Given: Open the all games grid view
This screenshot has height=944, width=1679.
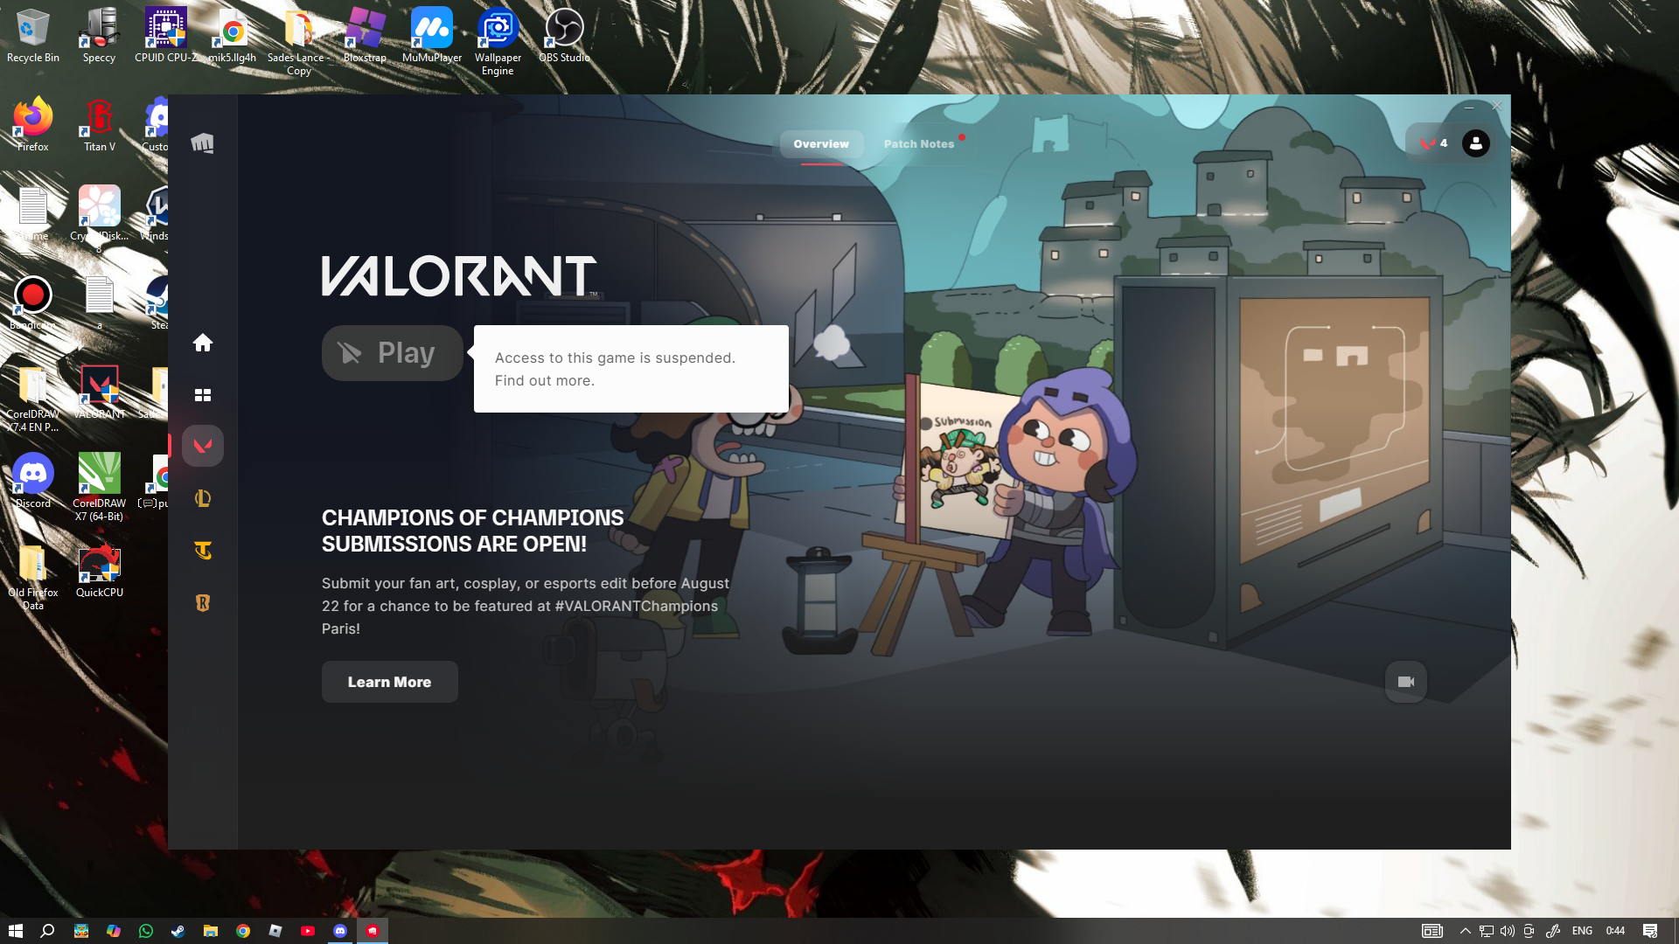Looking at the screenshot, I should tap(202, 395).
